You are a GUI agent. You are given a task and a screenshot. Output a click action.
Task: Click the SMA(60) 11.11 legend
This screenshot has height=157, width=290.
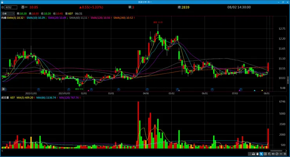click(79, 18)
